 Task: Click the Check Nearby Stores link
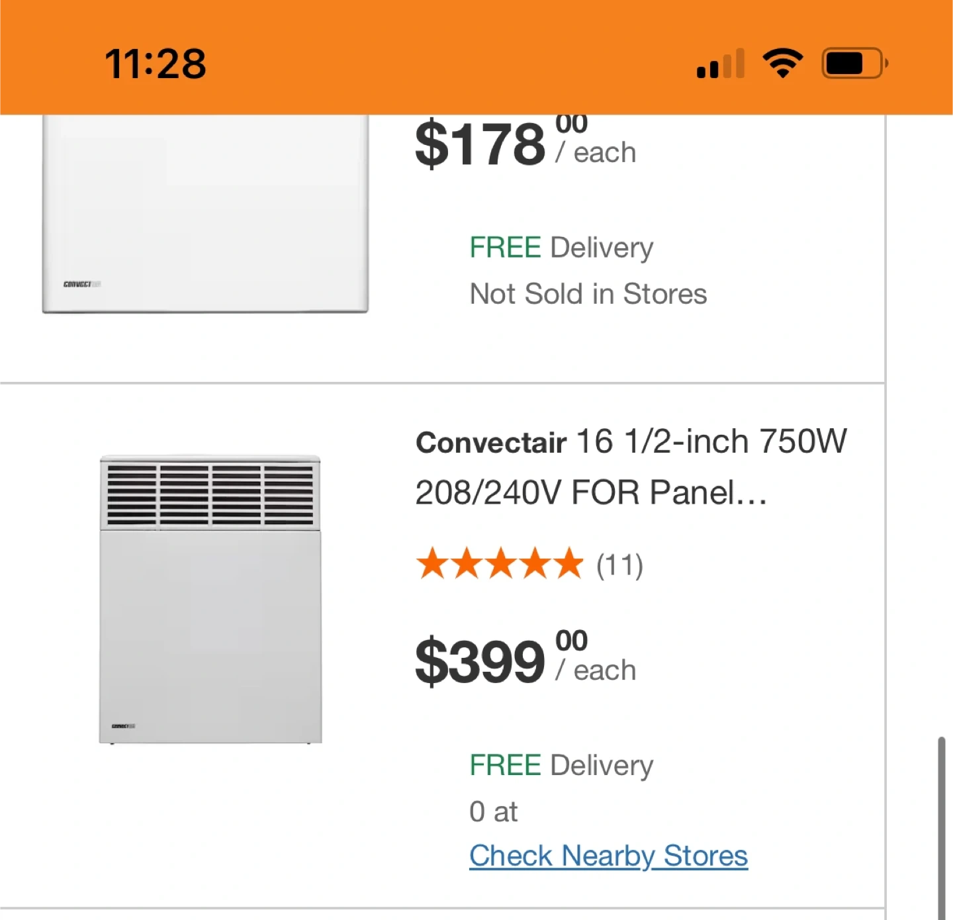tap(608, 855)
